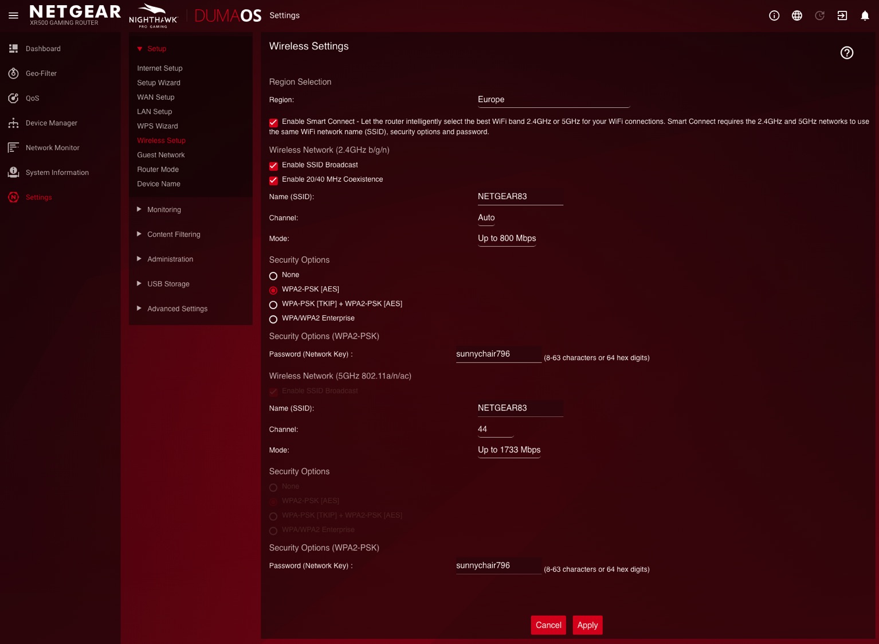Open WPS Wizard page
Screen dimensions: 879x644
coord(158,126)
